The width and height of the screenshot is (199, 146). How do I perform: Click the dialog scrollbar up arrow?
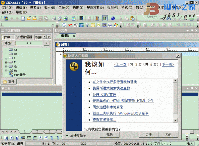pyautogui.click(x=175, y=80)
